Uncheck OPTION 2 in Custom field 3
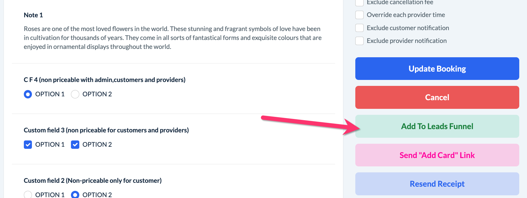Image resolution: width=527 pixels, height=198 pixels. coord(75,145)
